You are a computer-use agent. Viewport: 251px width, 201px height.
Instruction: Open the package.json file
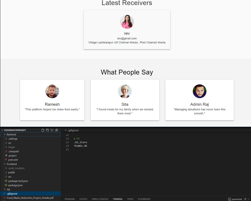(15, 185)
